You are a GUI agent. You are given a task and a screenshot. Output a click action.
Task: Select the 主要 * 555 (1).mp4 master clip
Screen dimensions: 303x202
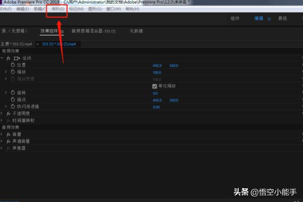click(x=16, y=44)
